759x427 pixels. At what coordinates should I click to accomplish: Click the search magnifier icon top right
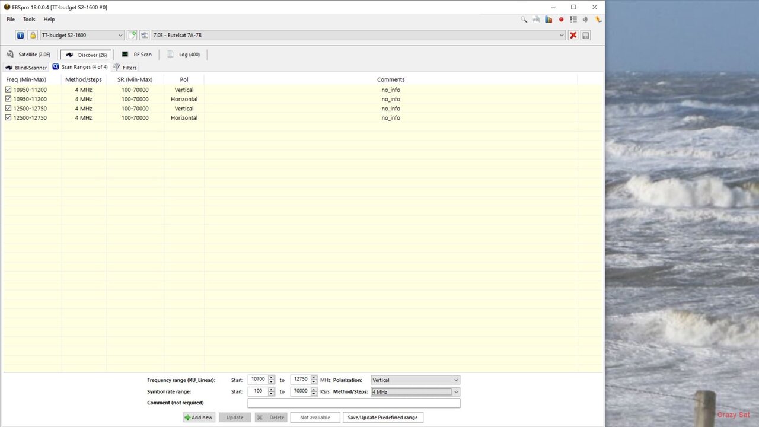524,19
